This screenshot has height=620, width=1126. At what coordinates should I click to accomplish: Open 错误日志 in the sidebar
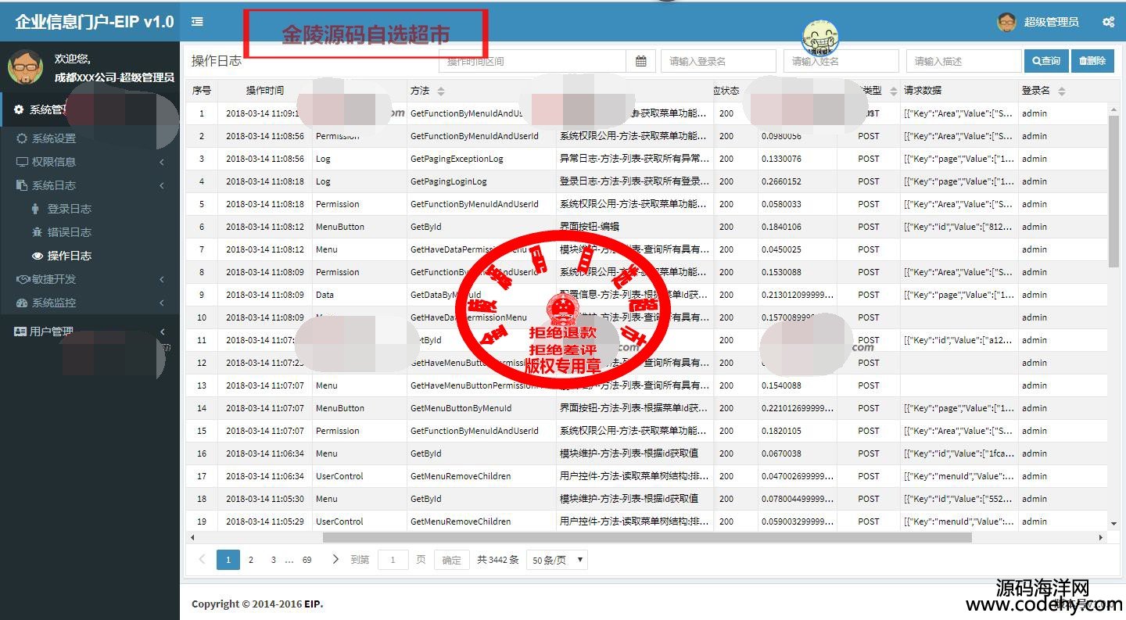[x=69, y=232]
